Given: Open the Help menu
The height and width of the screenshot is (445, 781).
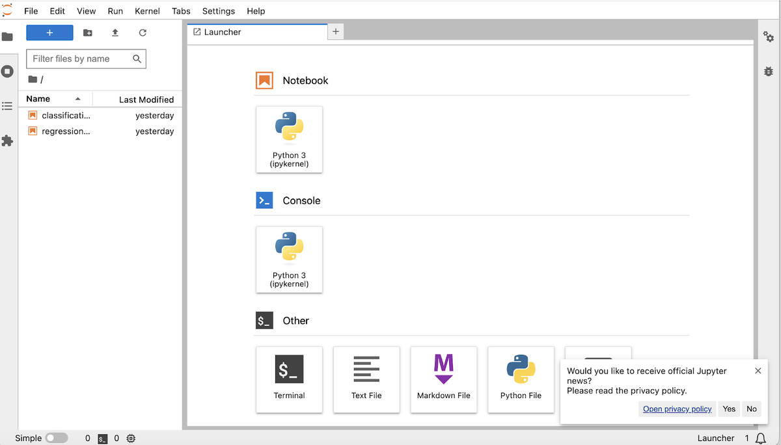Looking at the screenshot, I should point(256,11).
